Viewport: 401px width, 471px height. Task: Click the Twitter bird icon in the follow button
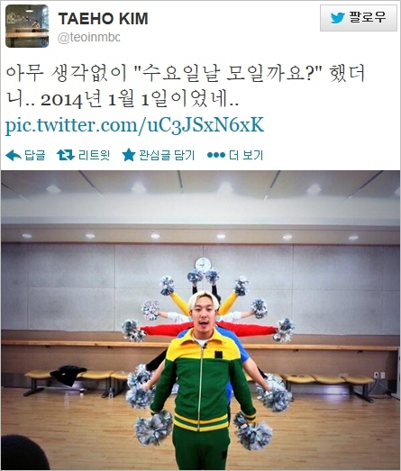pos(337,18)
